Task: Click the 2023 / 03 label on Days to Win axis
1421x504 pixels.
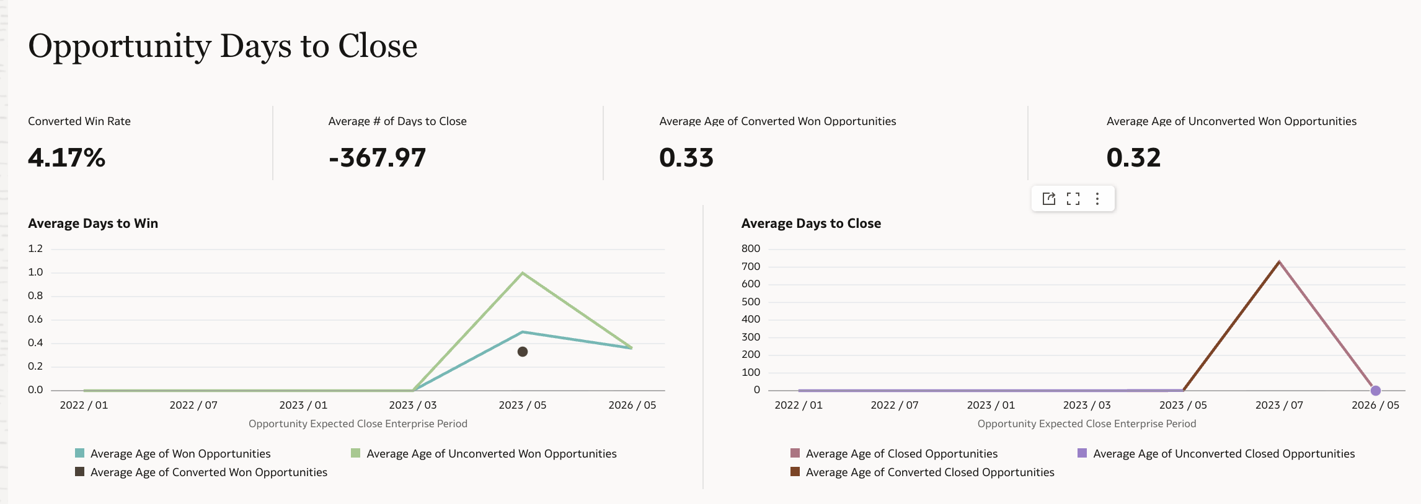Action: [413, 405]
